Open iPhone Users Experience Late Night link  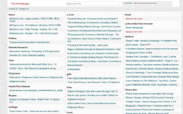(x=149, y=94)
